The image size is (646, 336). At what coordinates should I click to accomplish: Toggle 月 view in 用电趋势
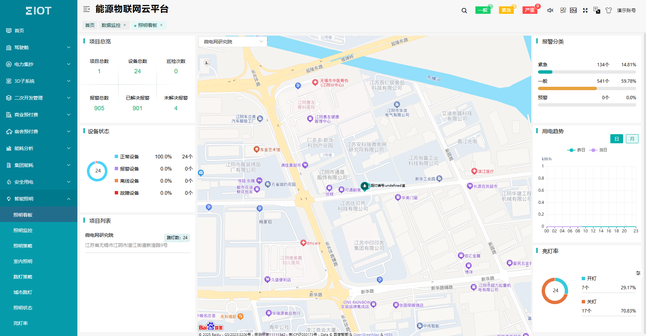point(632,139)
